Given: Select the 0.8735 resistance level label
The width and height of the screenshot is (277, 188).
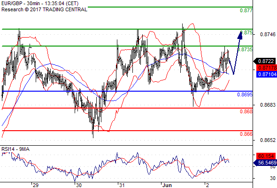Looking at the screenshot, I should coord(245,49).
